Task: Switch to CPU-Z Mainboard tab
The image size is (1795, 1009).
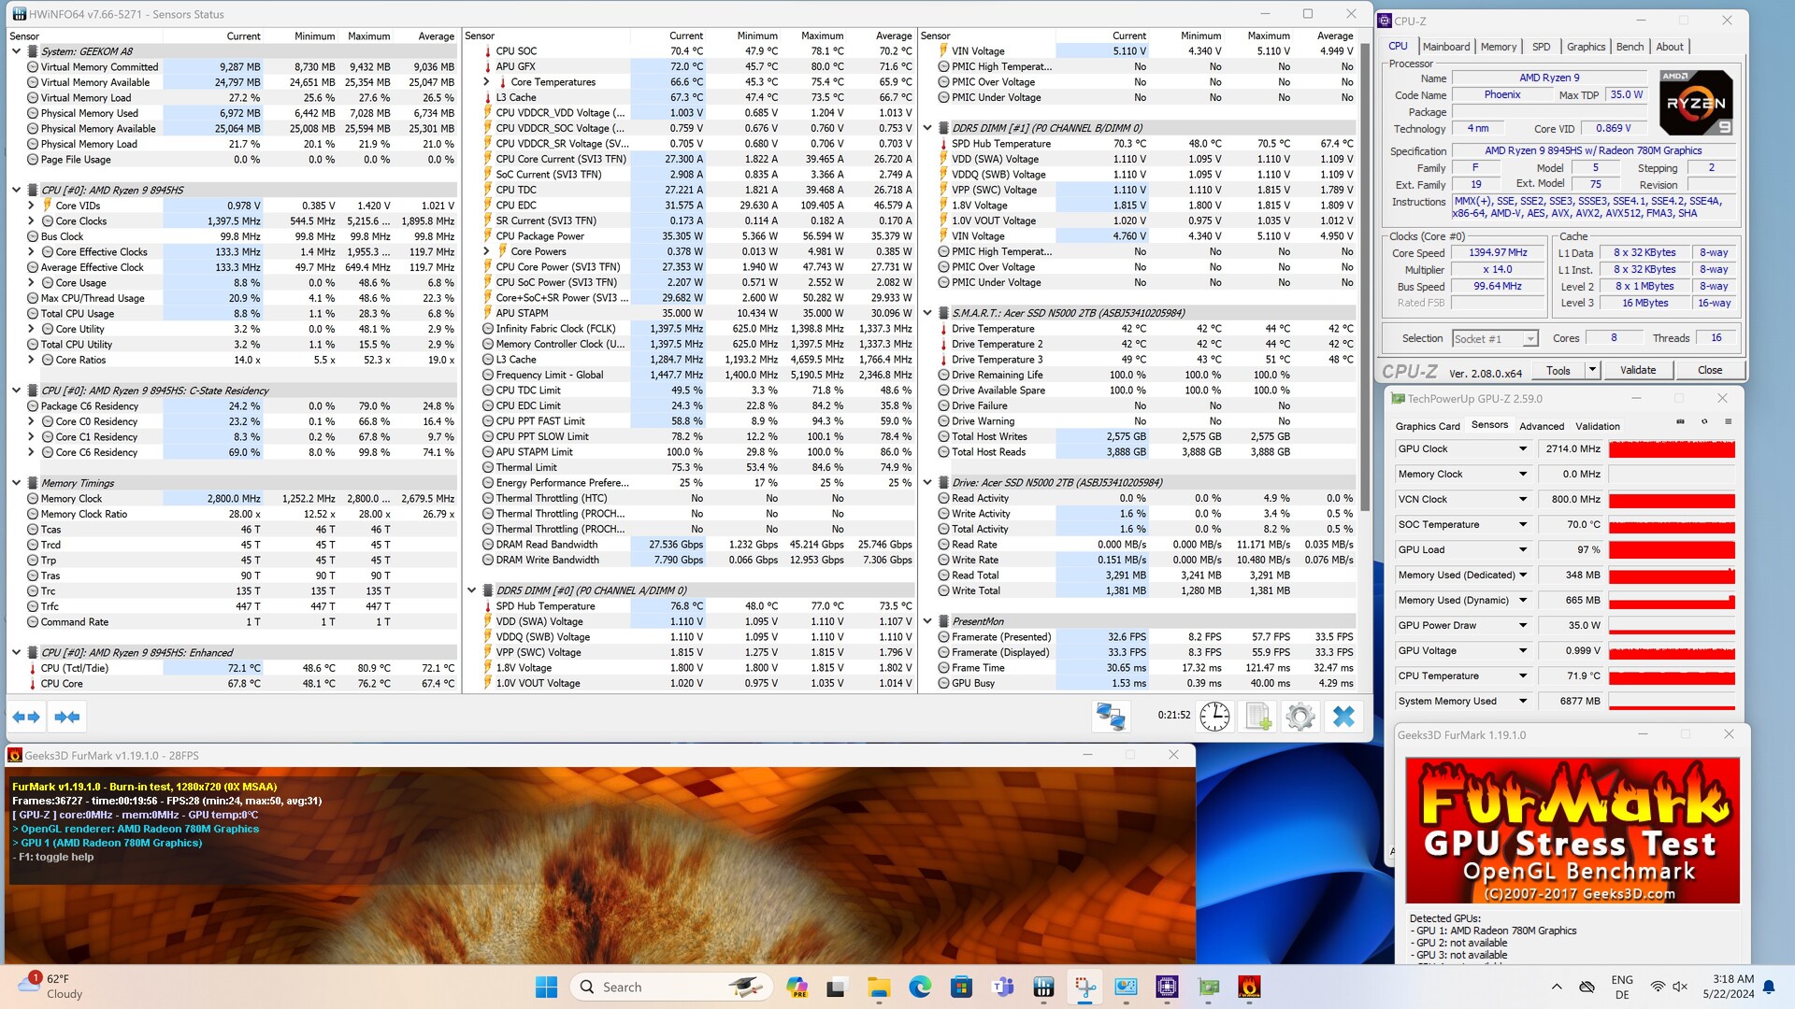Action: (x=1445, y=47)
